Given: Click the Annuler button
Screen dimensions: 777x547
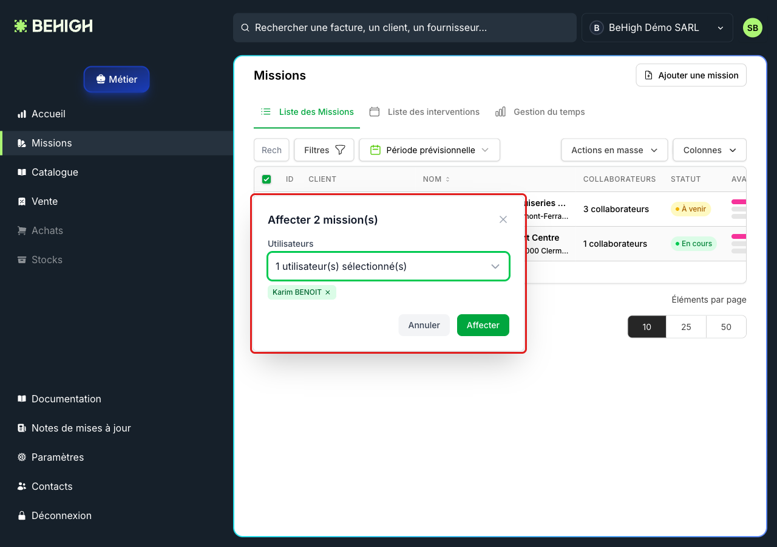Looking at the screenshot, I should coord(424,325).
